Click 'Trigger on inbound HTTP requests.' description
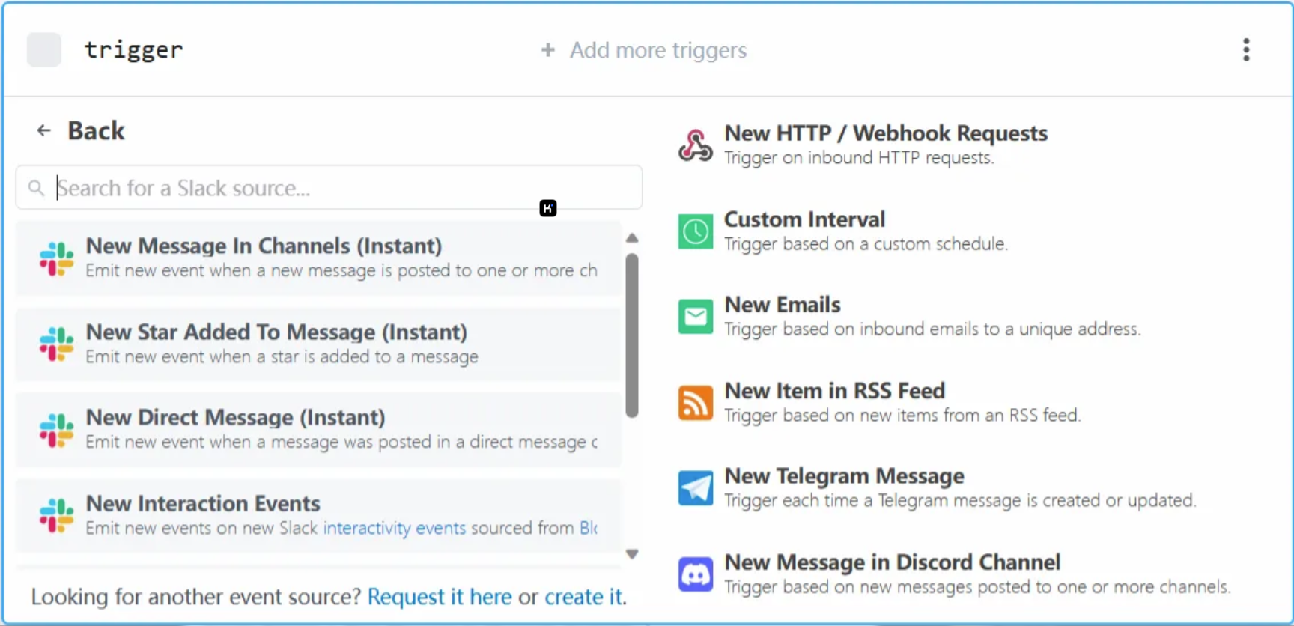The width and height of the screenshot is (1294, 626). click(859, 158)
